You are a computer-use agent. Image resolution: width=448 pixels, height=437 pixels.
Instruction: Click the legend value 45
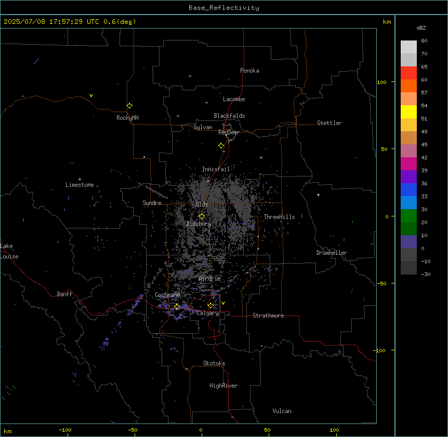click(424, 144)
